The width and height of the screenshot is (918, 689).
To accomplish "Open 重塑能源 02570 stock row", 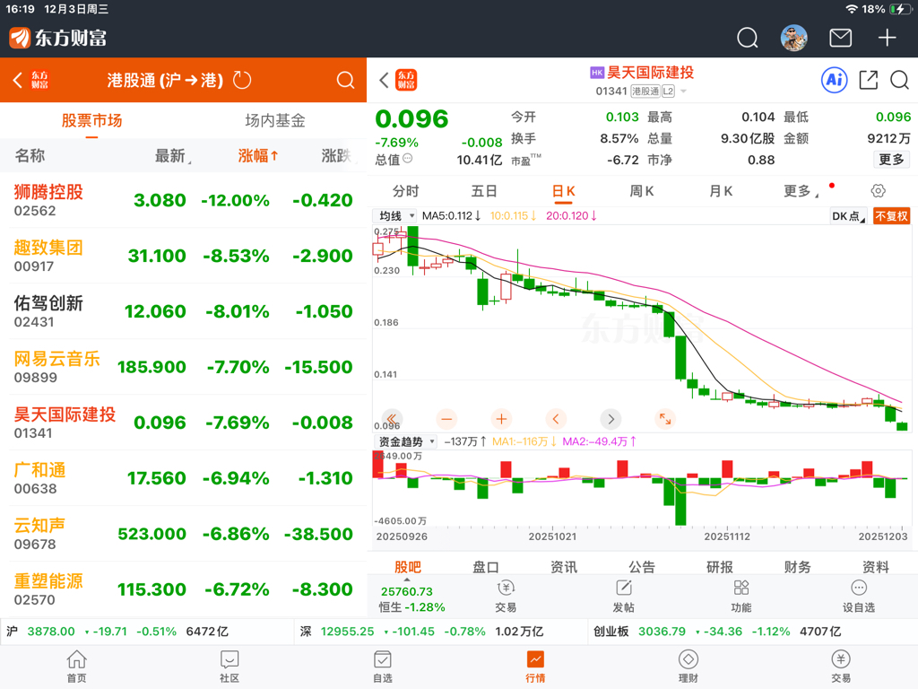I will 183,589.
